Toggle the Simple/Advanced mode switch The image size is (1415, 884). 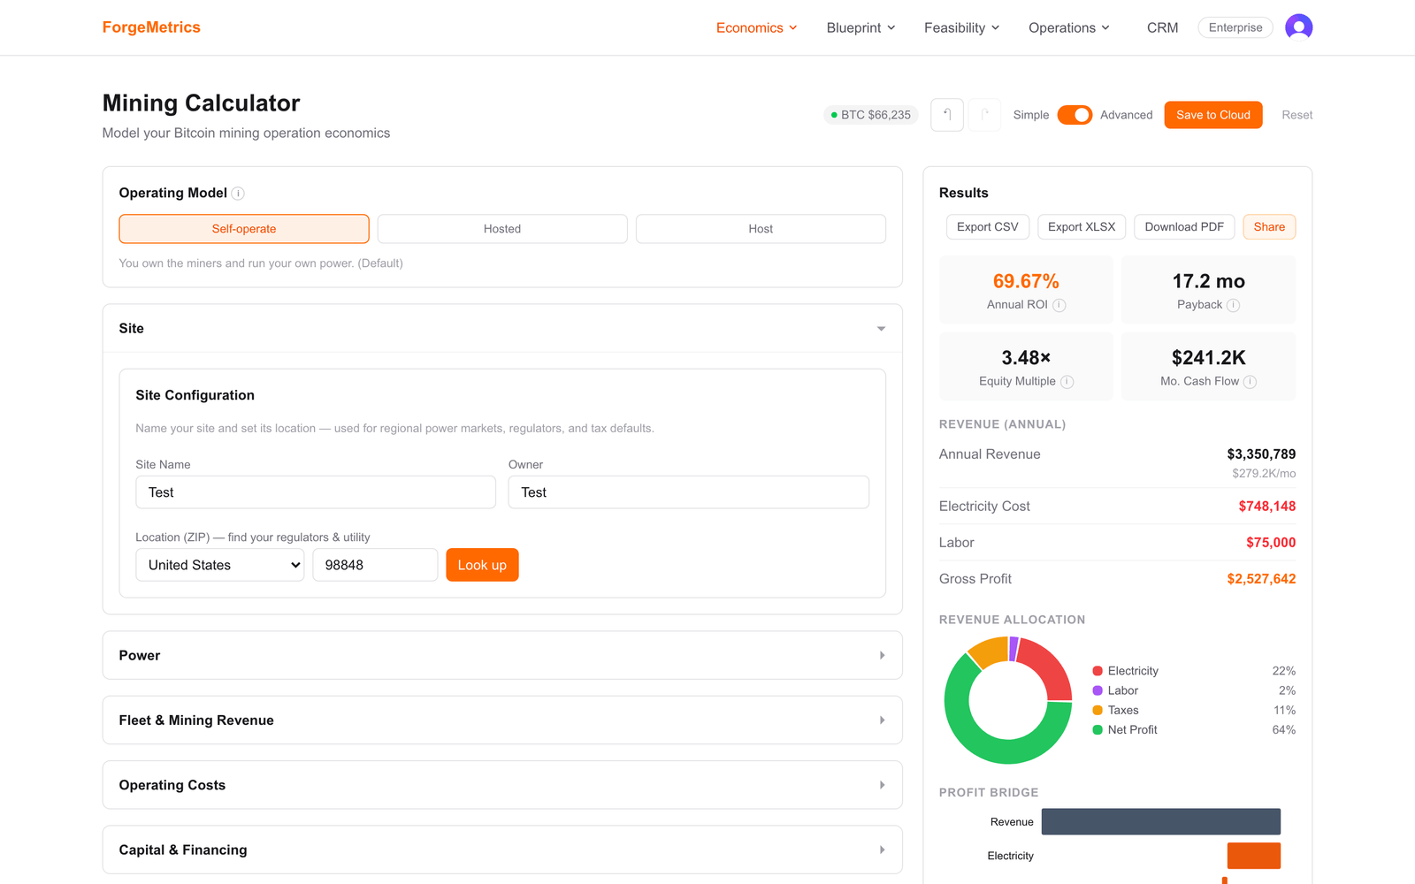pyautogui.click(x=1075, y=115)
